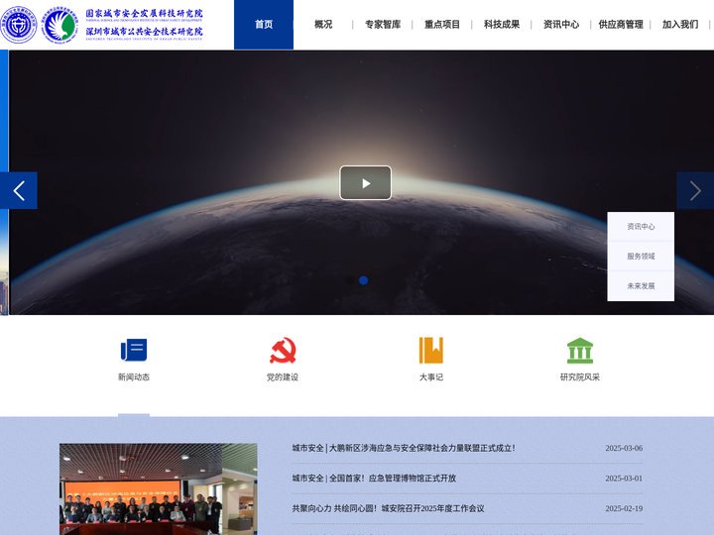Go to next banner slide arrow

coord(695,190)
